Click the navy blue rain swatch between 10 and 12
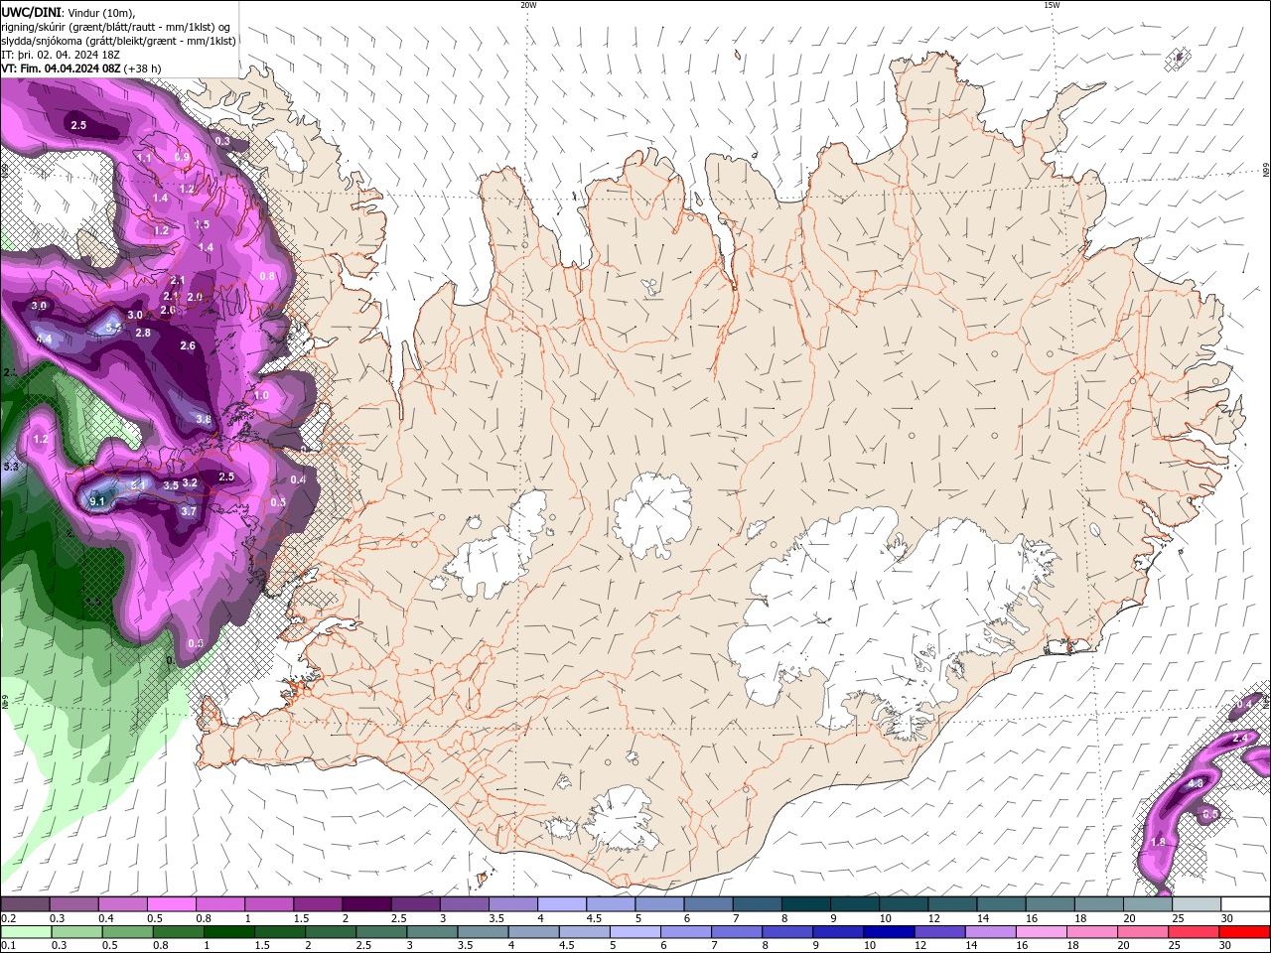1271x953 pixels. click(x=888, y=932)
